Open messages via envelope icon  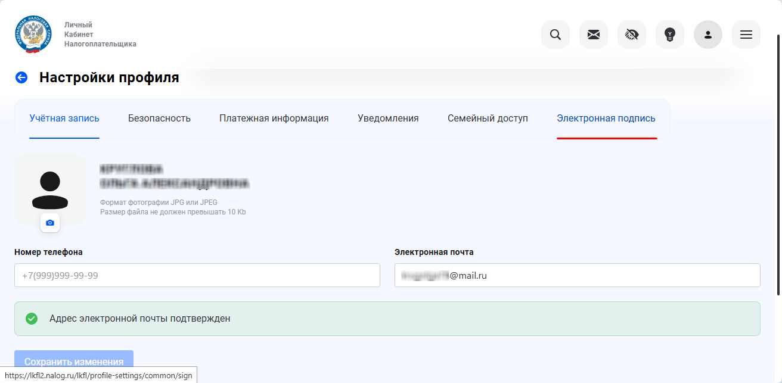tap(594, 35)
